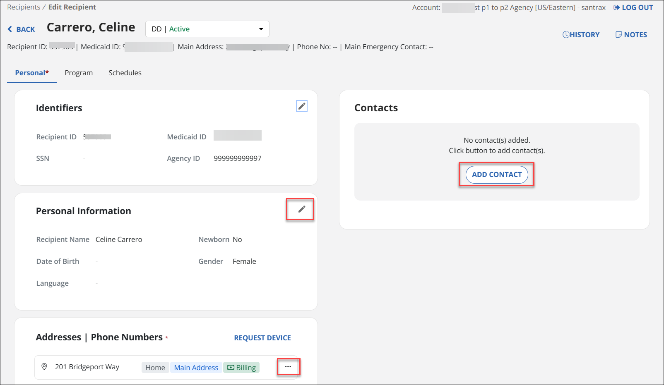The width and height of the screenshot is (664, 385).
Task: Open the Schedules tab
Action: [125, 73]
